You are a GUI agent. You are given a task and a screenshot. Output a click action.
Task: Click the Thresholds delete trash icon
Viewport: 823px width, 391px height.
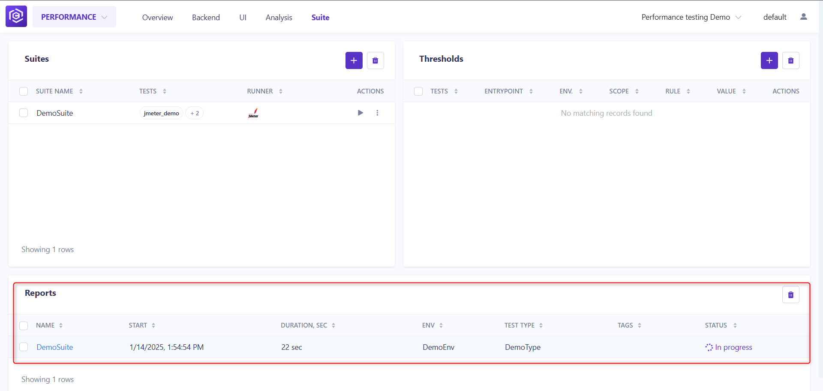tap(790, 60)
